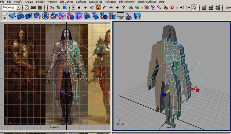Open the Create menu
Screen dimensions: 231x134
(x=29, y=2)
